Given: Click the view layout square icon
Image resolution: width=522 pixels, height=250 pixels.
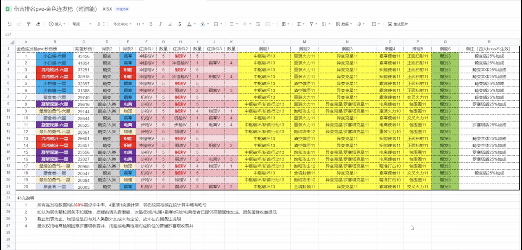Looking at the screenshot, I should pyautogui.click(x=374, y=24).
